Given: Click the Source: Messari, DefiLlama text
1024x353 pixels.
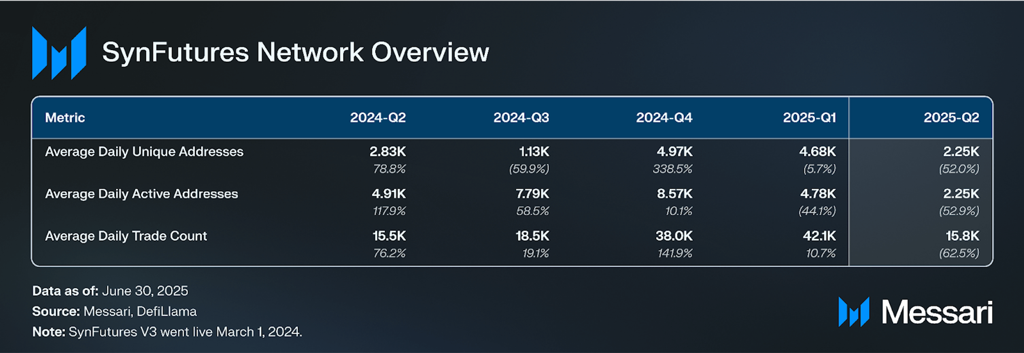Looking at the screenshot, I should coord(114,311).
